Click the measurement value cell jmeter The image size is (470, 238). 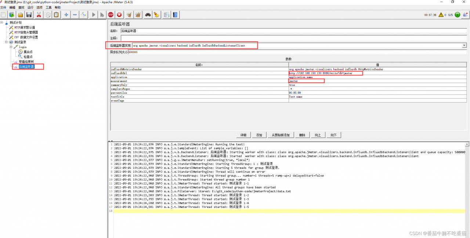coord(378,81)
